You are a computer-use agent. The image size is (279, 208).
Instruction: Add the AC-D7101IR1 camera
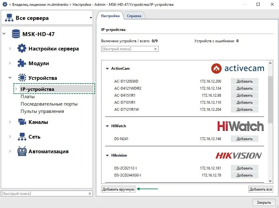[244, 102]
